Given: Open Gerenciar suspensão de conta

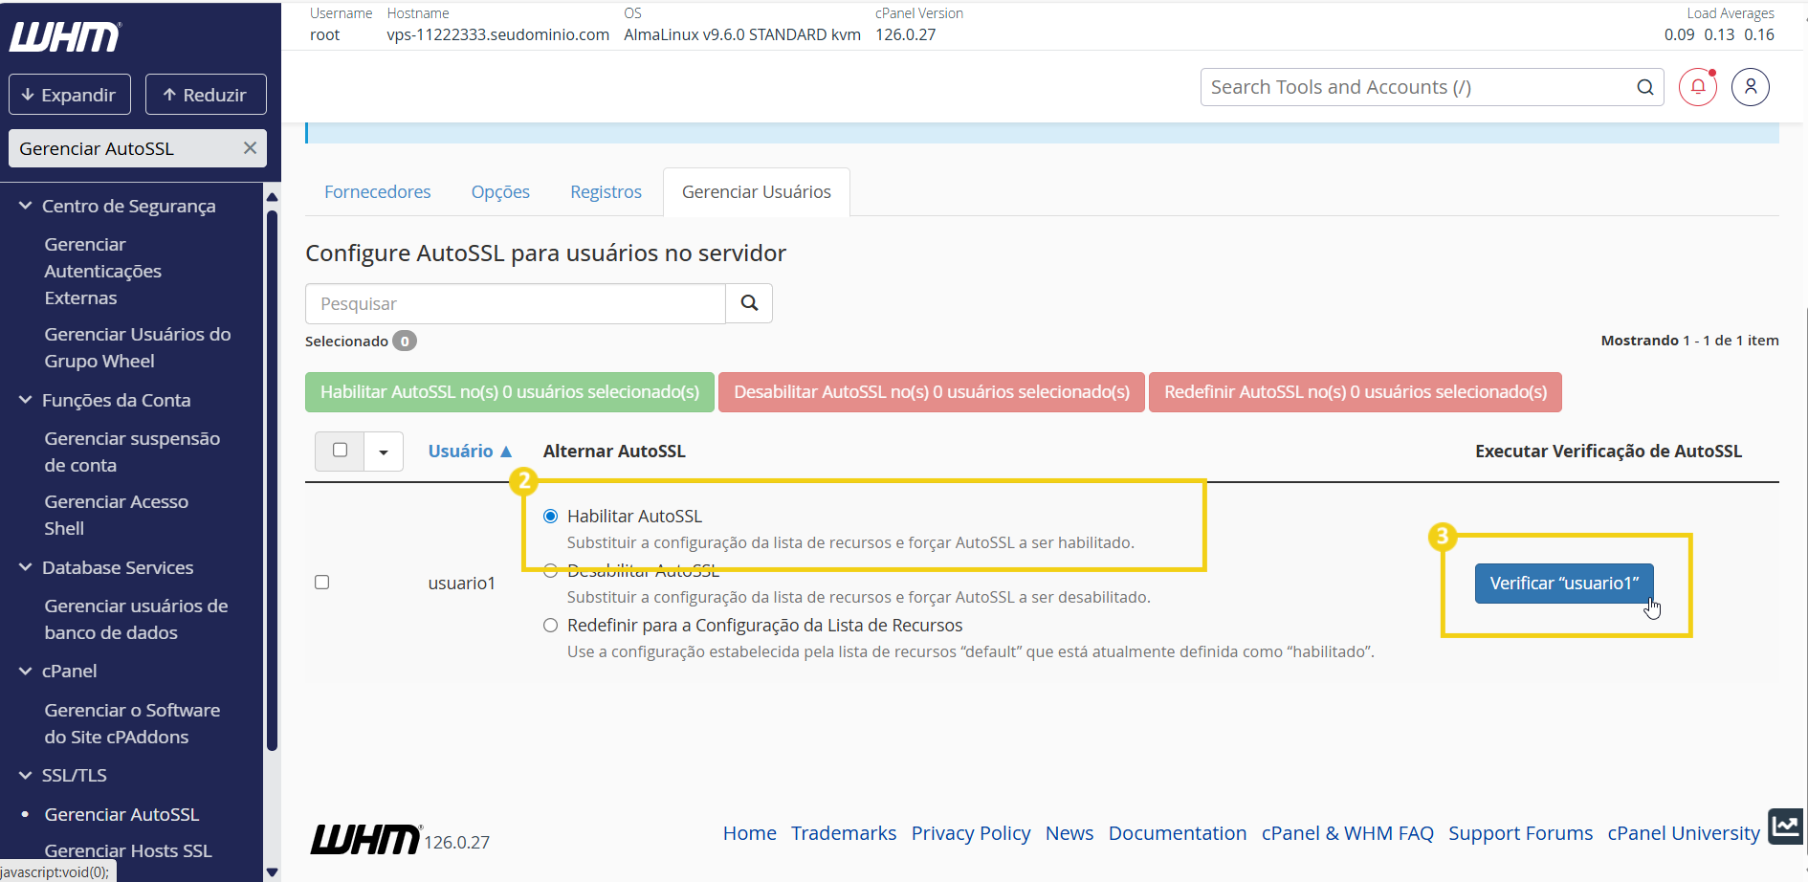Looking at the screenshot, I should 132,452.
